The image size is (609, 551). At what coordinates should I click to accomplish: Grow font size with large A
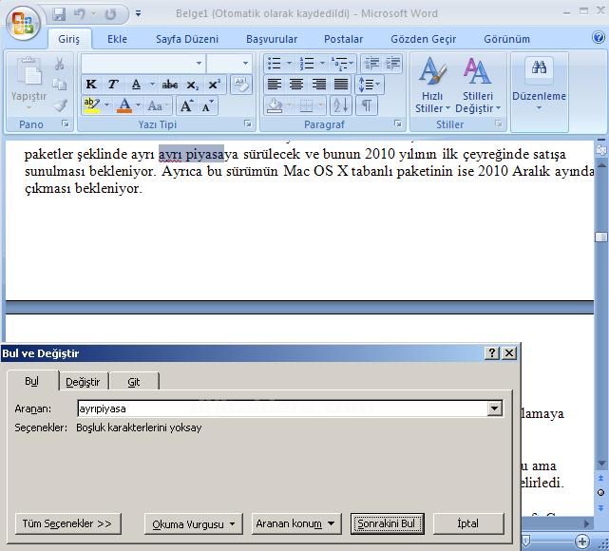(x=186, y=105)
